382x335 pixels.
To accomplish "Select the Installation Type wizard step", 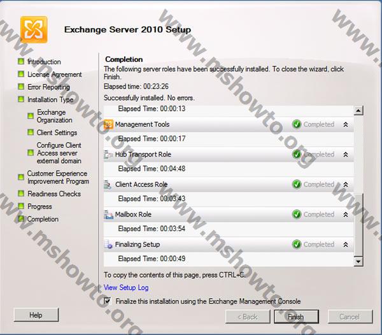I will coord(50,99).
